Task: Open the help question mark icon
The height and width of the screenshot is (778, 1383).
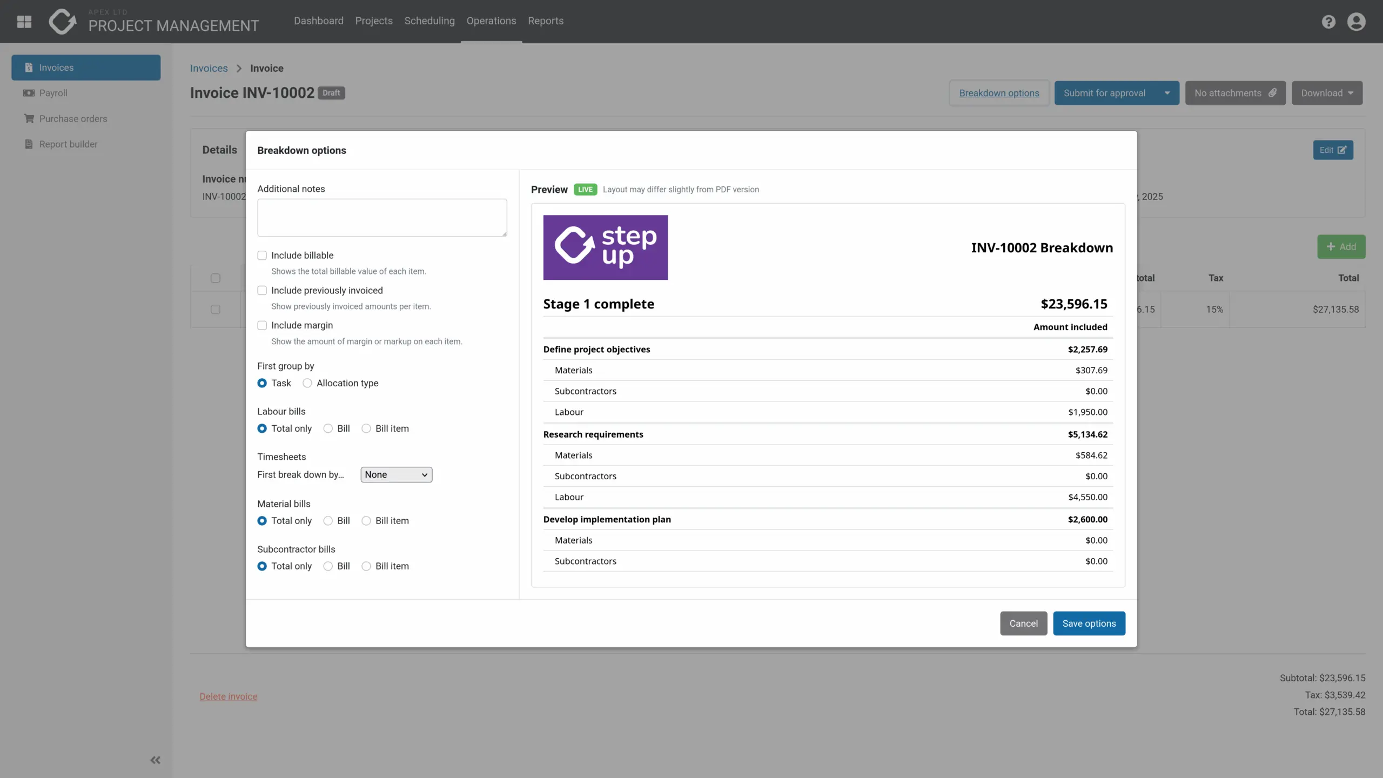Action: [1328, 22]
